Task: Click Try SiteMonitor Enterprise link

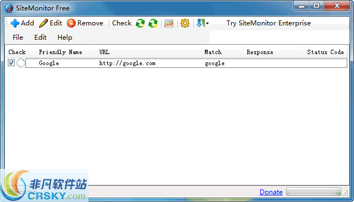Action: click(x=268, y=23)
